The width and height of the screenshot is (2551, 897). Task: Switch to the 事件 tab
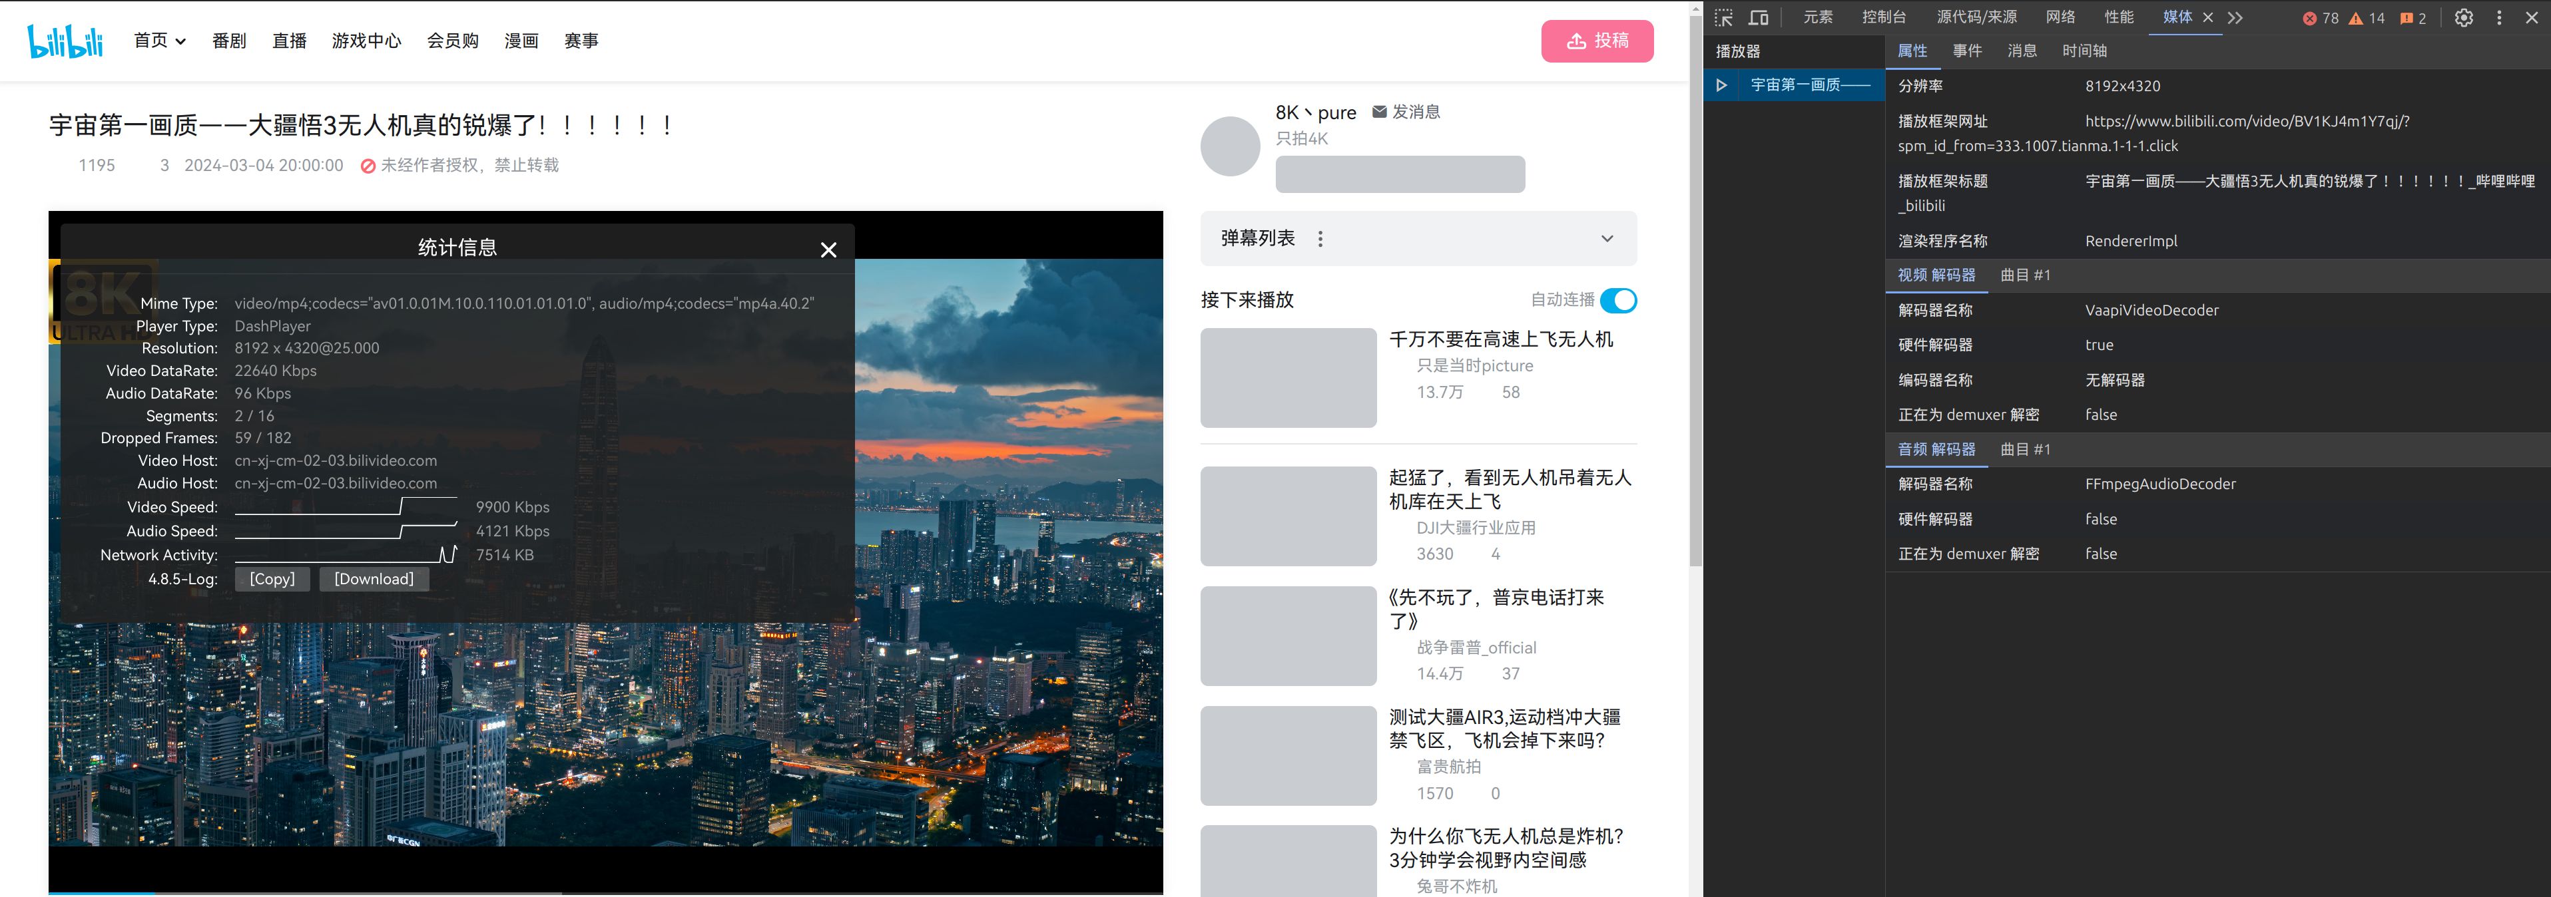point(1968,51)
